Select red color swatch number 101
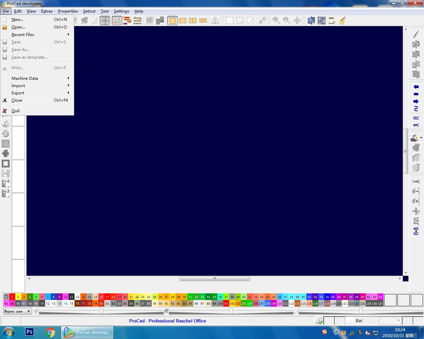 pos(226,303)
